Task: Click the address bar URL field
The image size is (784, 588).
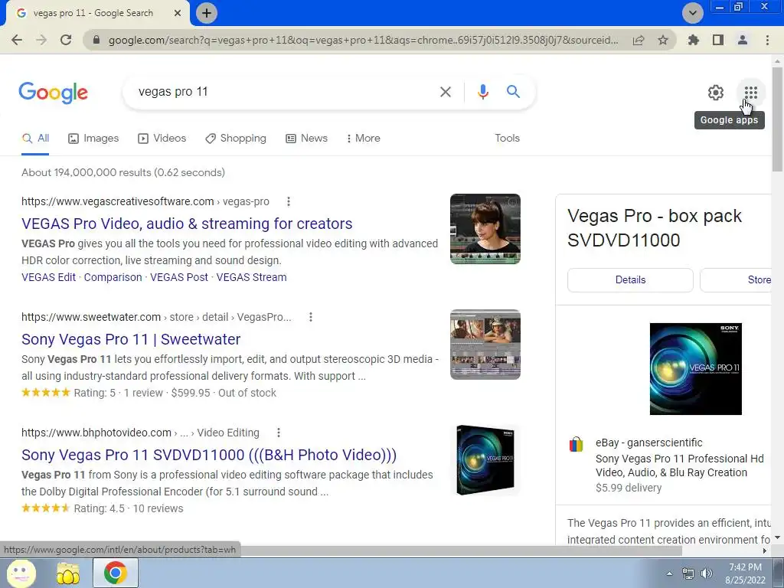Action: pyautogui.click(x=363, y=40)
